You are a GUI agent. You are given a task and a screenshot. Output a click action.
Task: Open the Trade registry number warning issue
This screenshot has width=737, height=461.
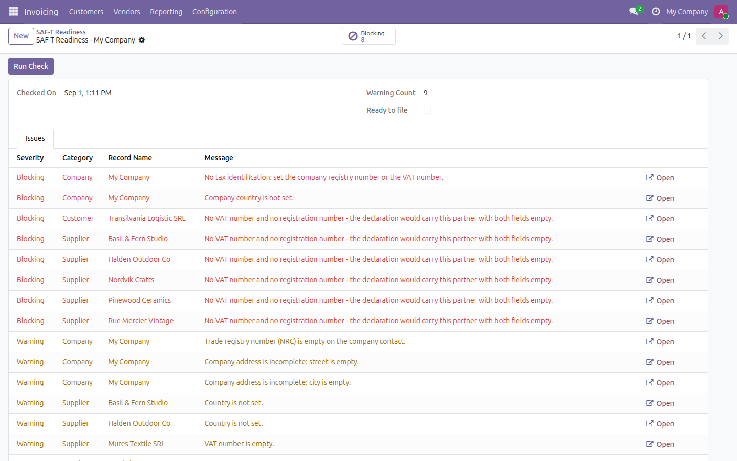point(660,342)
